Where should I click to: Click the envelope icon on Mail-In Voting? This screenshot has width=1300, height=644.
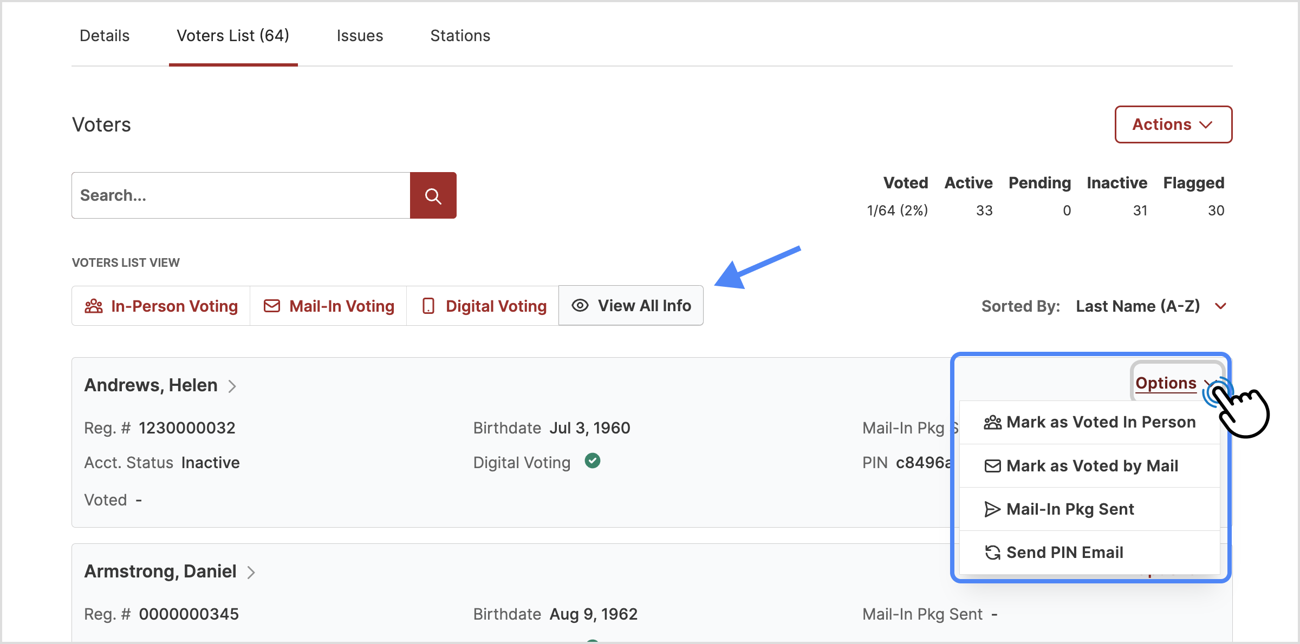272,306
